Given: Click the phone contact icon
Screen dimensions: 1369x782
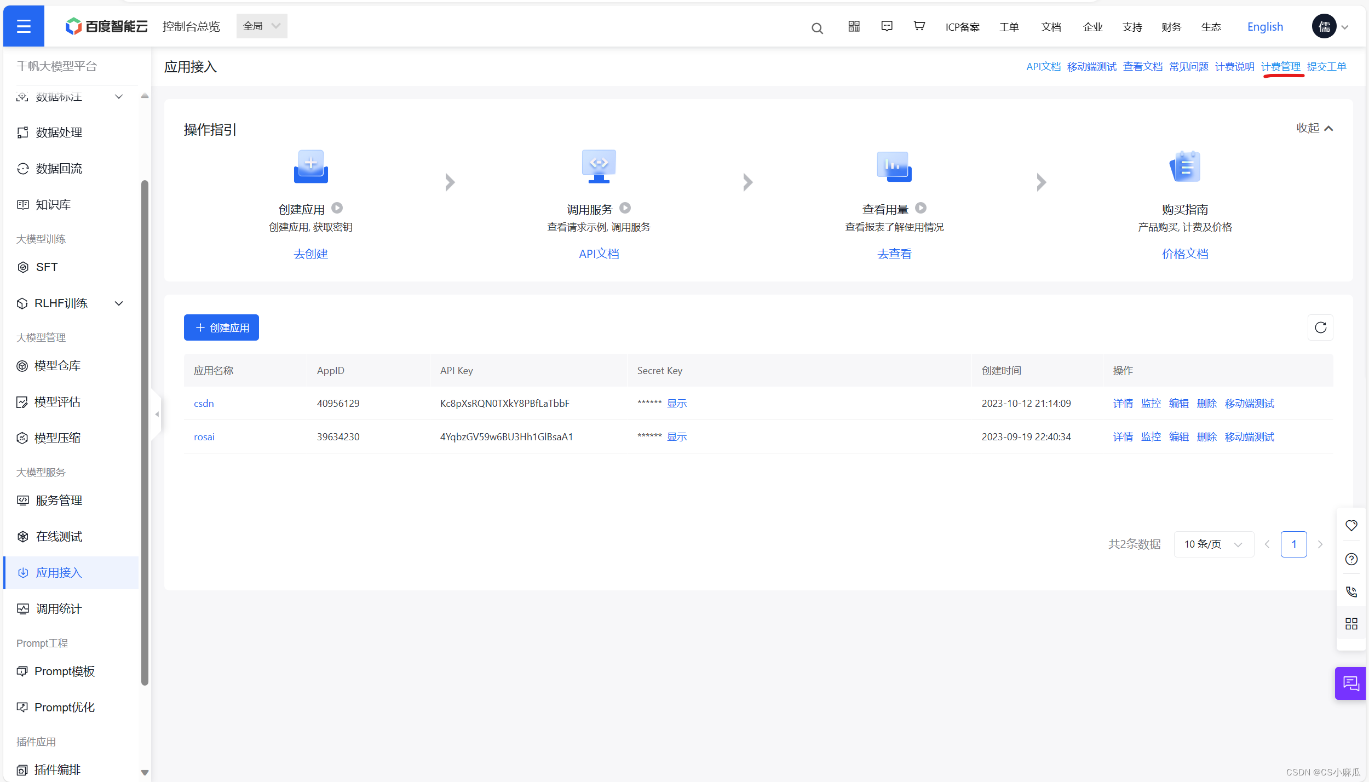Looking at the screenshot, I should point(1351,591).
